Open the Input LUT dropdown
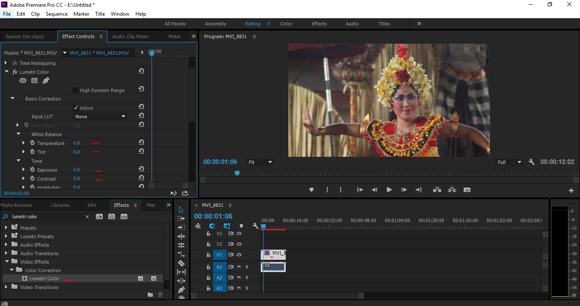The image size is (580, 306). [100, 116]
